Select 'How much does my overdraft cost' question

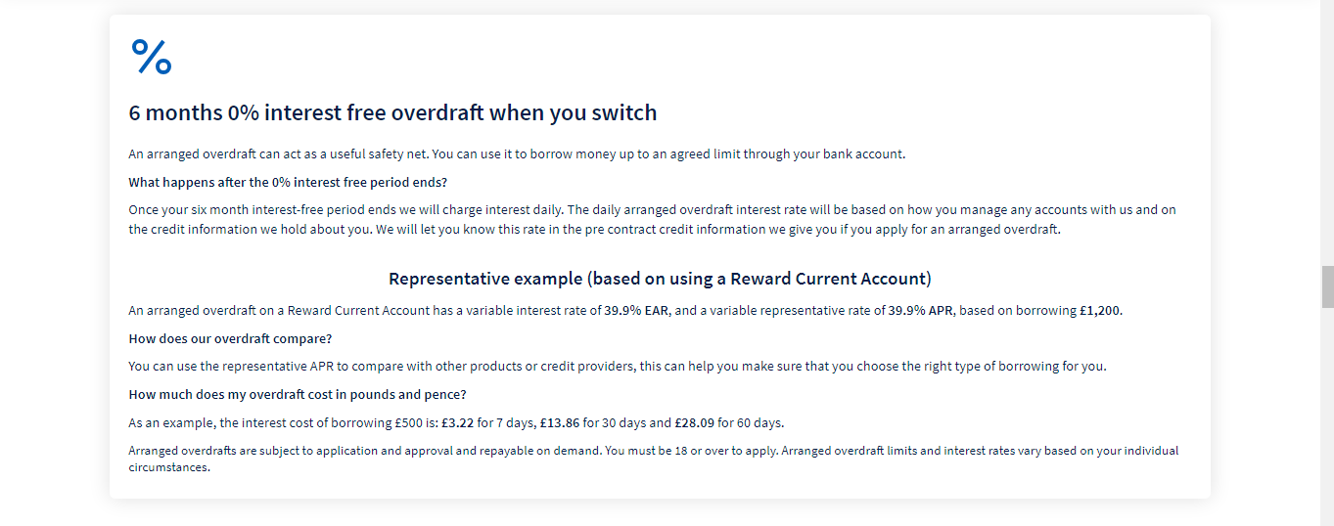298,395
